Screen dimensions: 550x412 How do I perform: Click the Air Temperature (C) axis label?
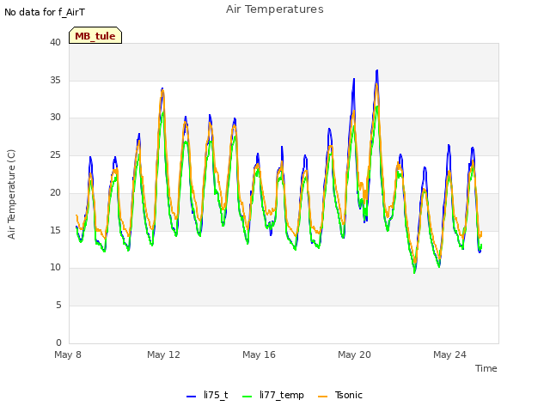coord(11,194)
